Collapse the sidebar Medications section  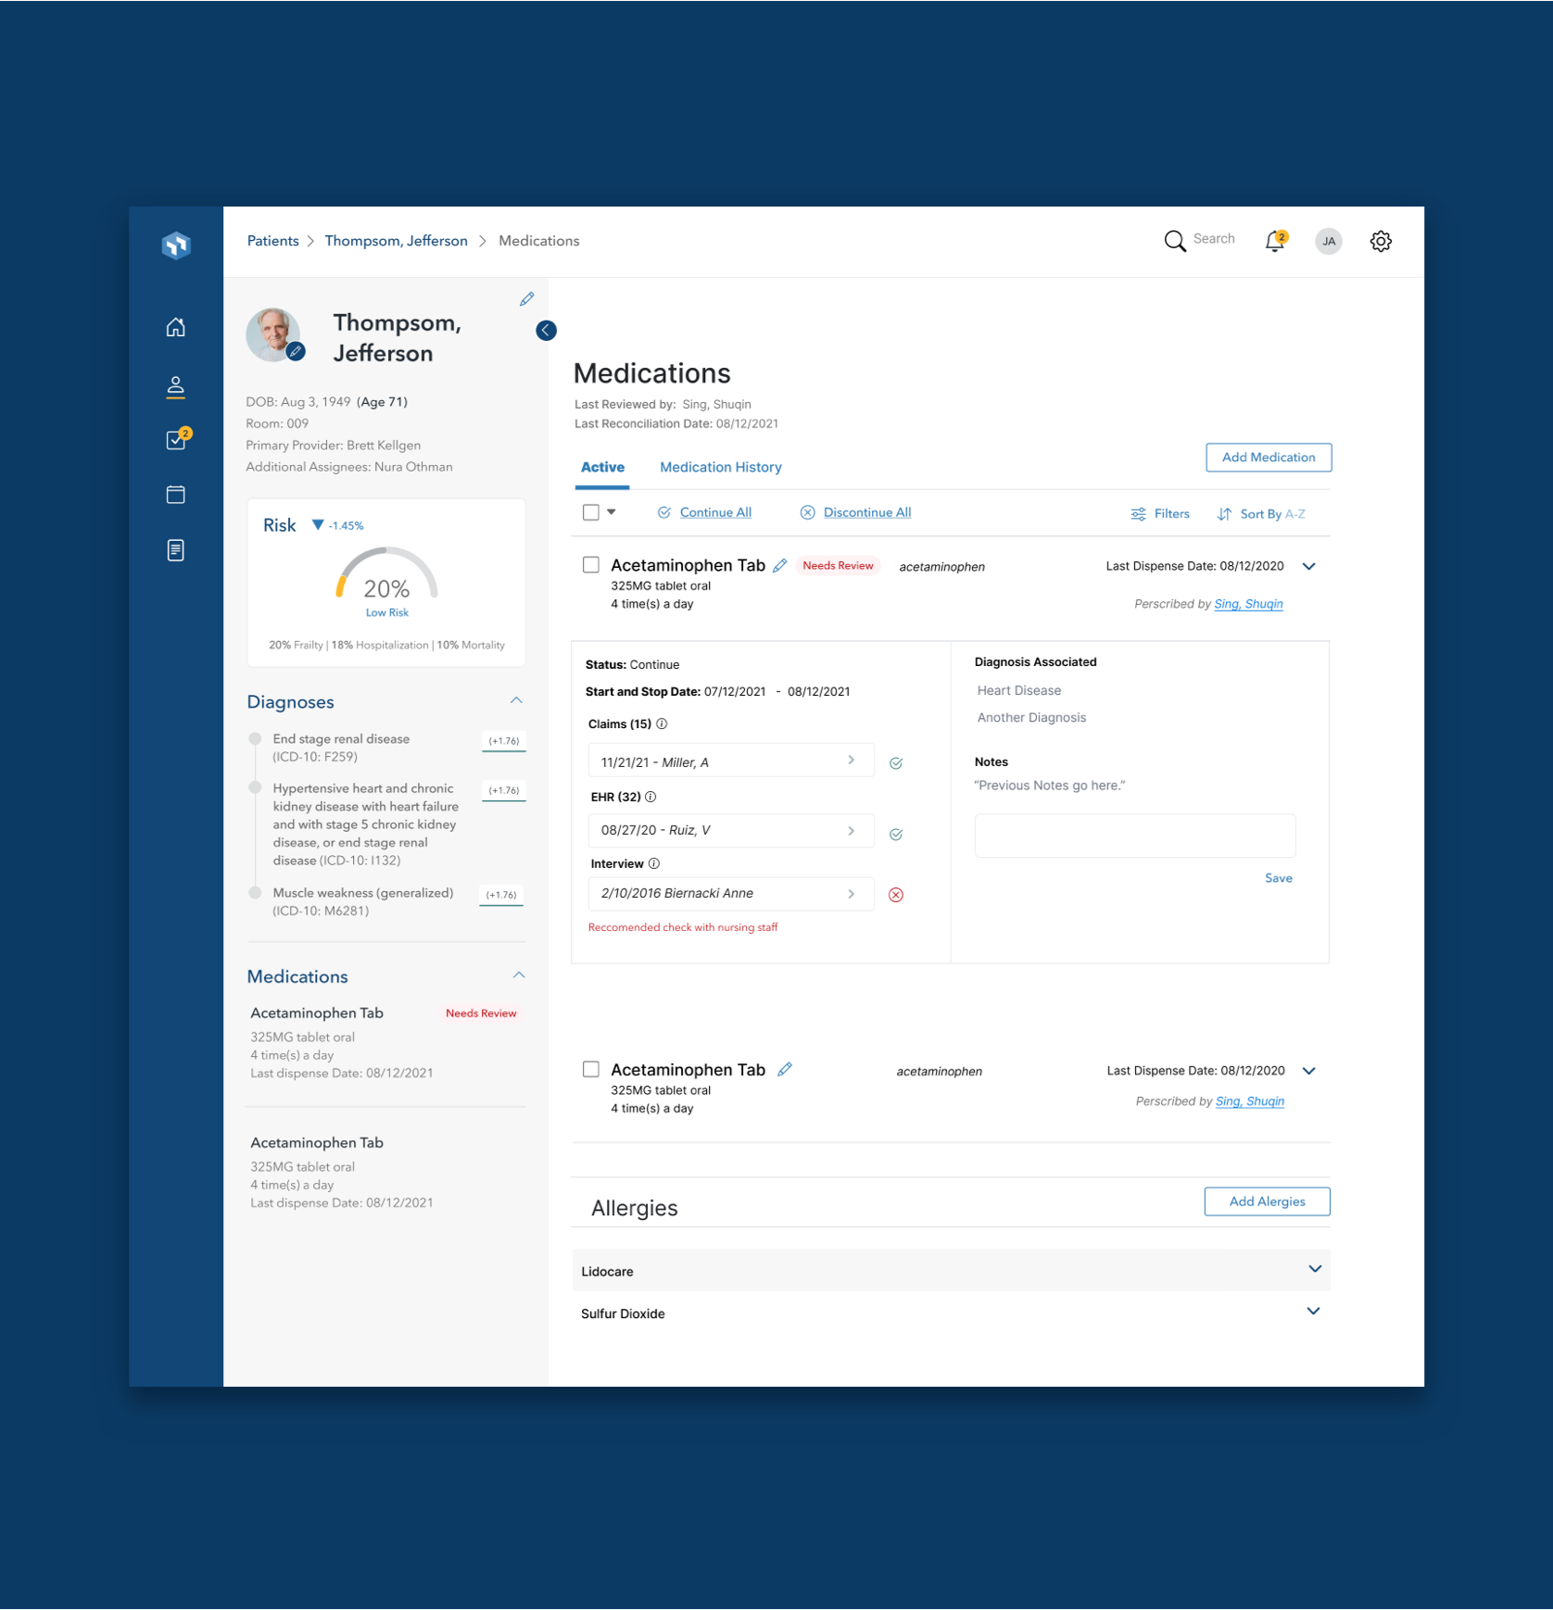[519, 975]
